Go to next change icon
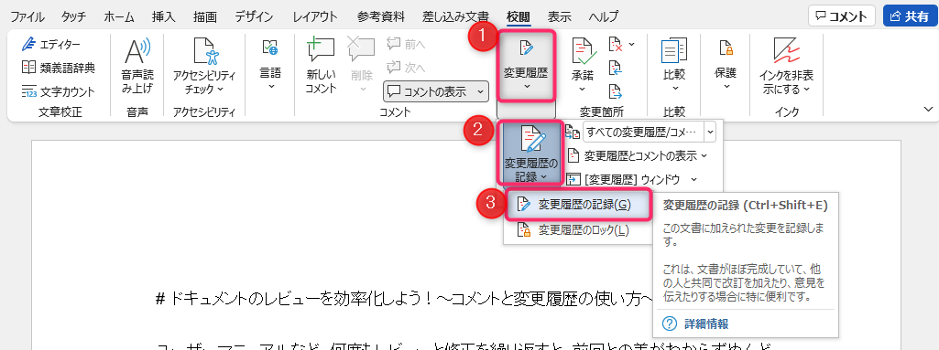The image size is (939, 350). tap(616, 91)
